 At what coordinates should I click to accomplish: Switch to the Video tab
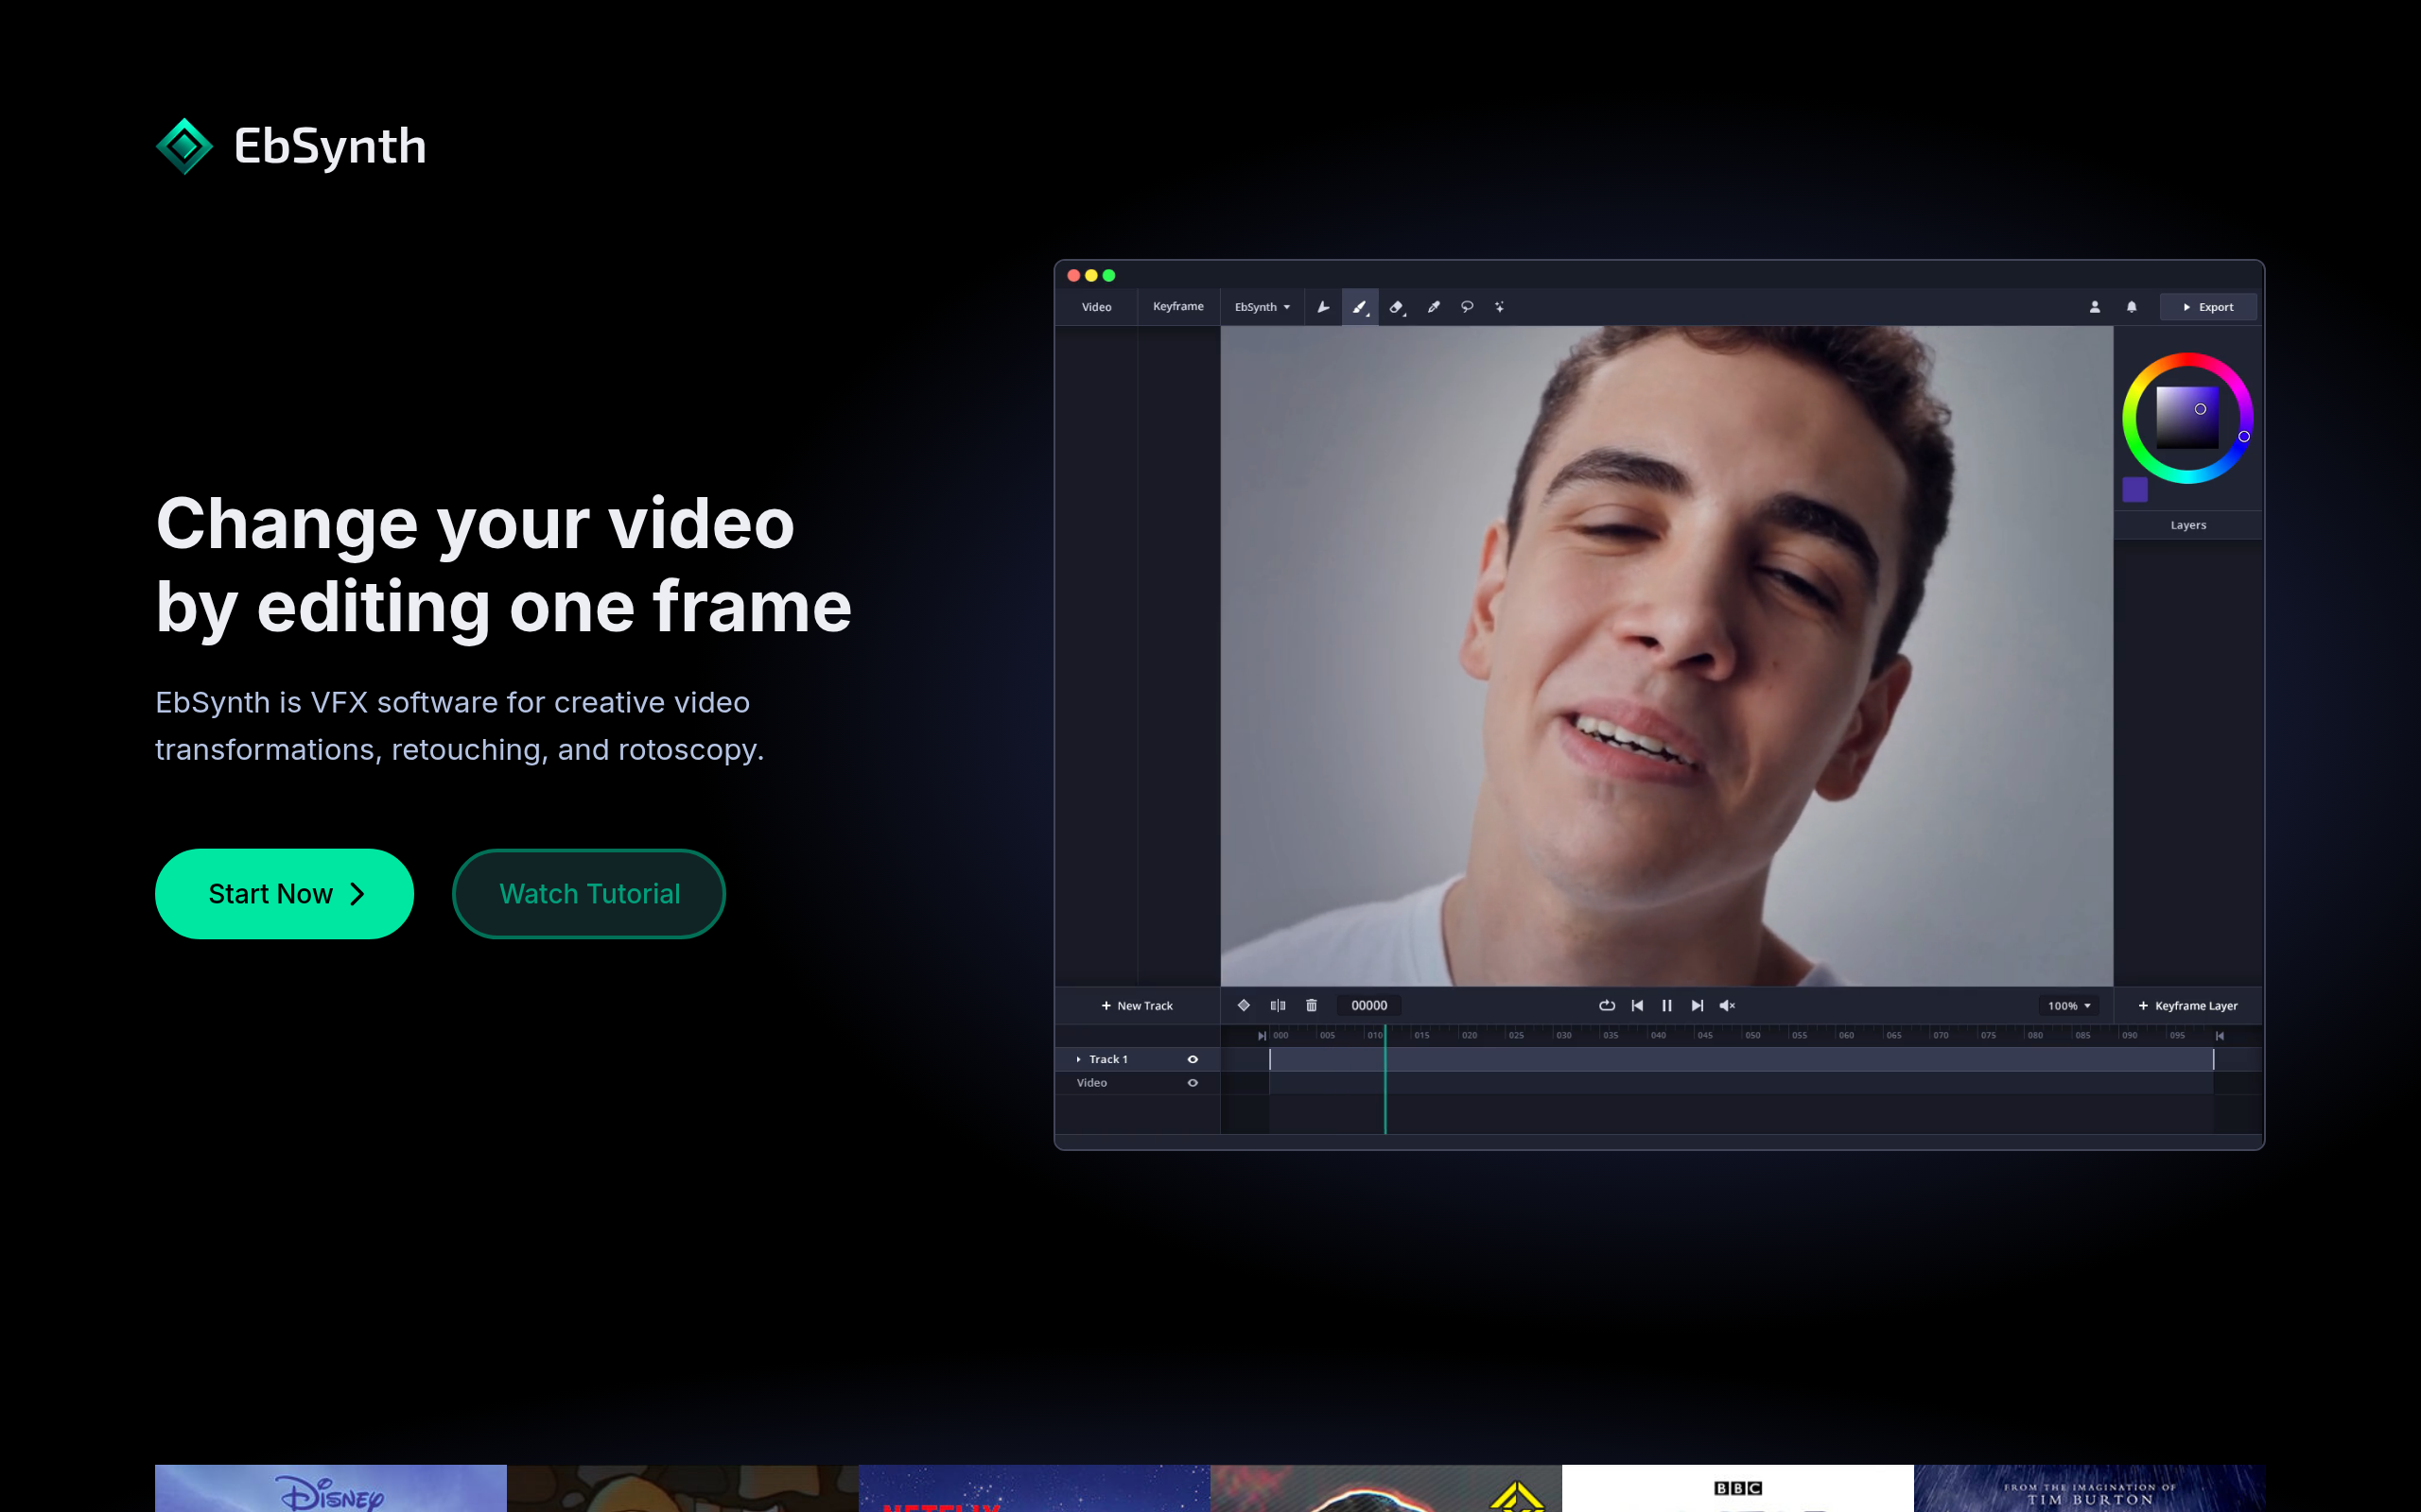(x=1096, y=307)
